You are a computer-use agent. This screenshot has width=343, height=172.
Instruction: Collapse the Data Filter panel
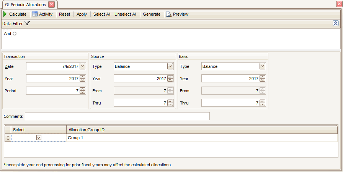click(335, 23)
